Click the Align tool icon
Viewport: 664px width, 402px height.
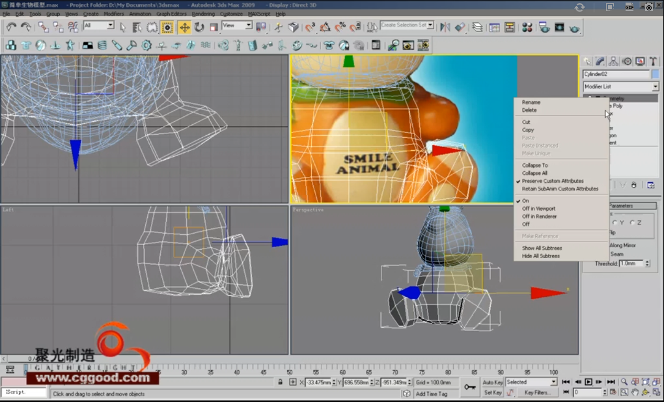(x=460, y=27)
